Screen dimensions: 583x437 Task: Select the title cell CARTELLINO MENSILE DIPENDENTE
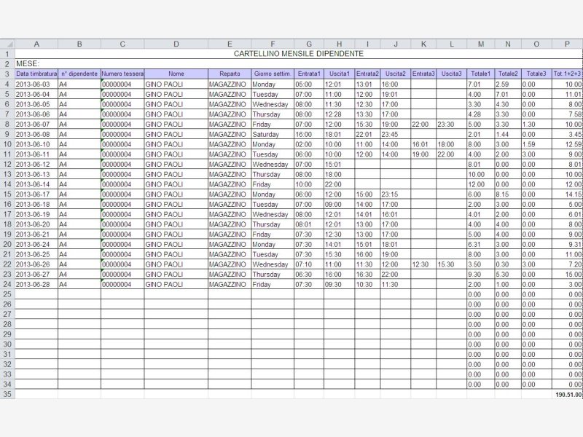tap(299, 54)
